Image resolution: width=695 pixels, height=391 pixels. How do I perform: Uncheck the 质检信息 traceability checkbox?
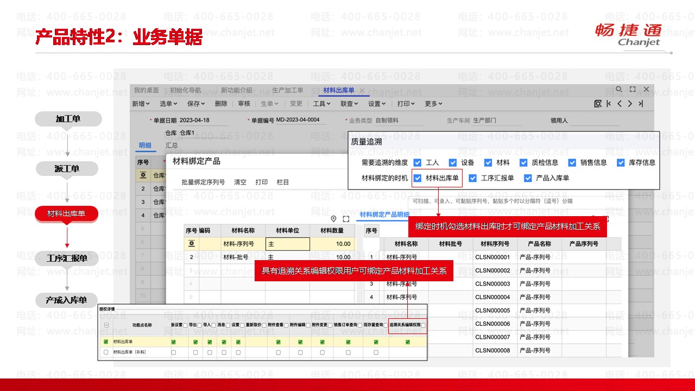(x=523, y=162)
